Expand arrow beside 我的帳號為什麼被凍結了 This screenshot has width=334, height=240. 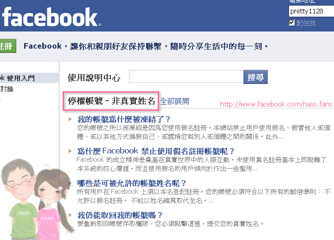coord(70,119)
